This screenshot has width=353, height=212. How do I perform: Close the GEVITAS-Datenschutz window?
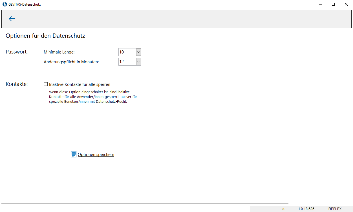(346, 4)
